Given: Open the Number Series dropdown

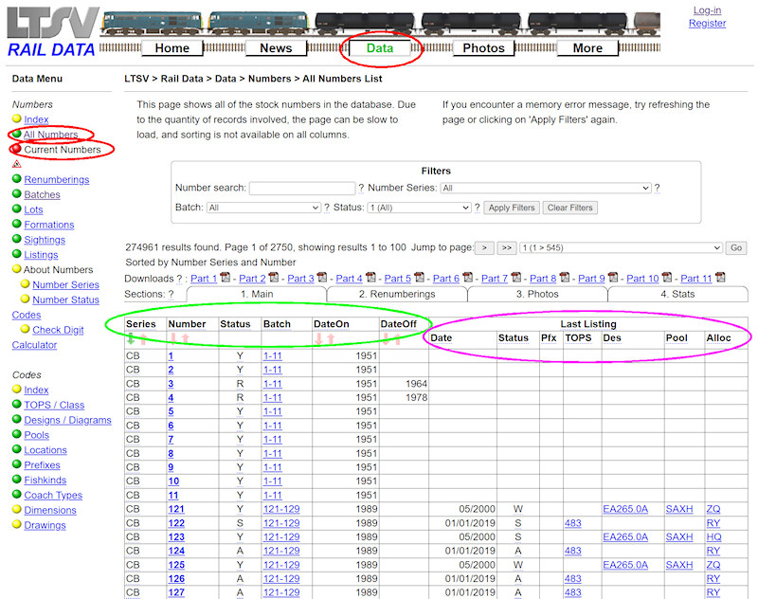Looking at the screenshot, I should 546,189.
